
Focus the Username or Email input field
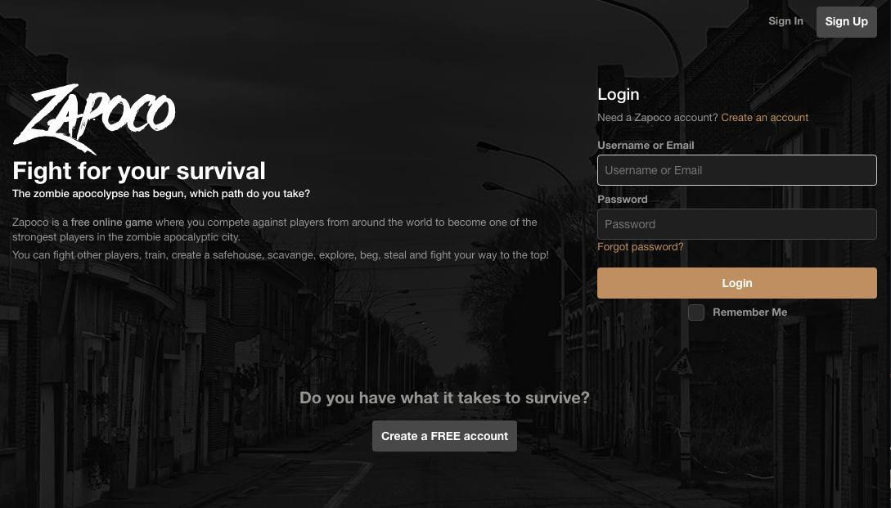pos(736,170)
